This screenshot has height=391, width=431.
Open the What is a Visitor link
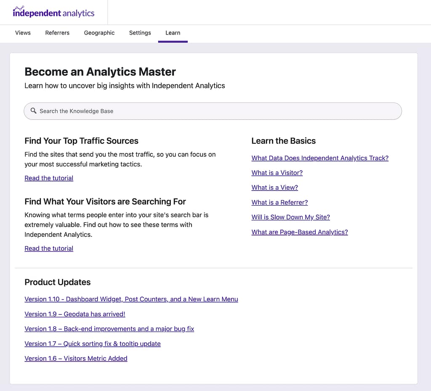277,173
